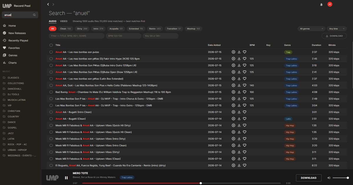Screen dimensions: 353x185
Task: Play the DjBuba Open Show track
Action: pyautogui.click(x=233, y=72)
